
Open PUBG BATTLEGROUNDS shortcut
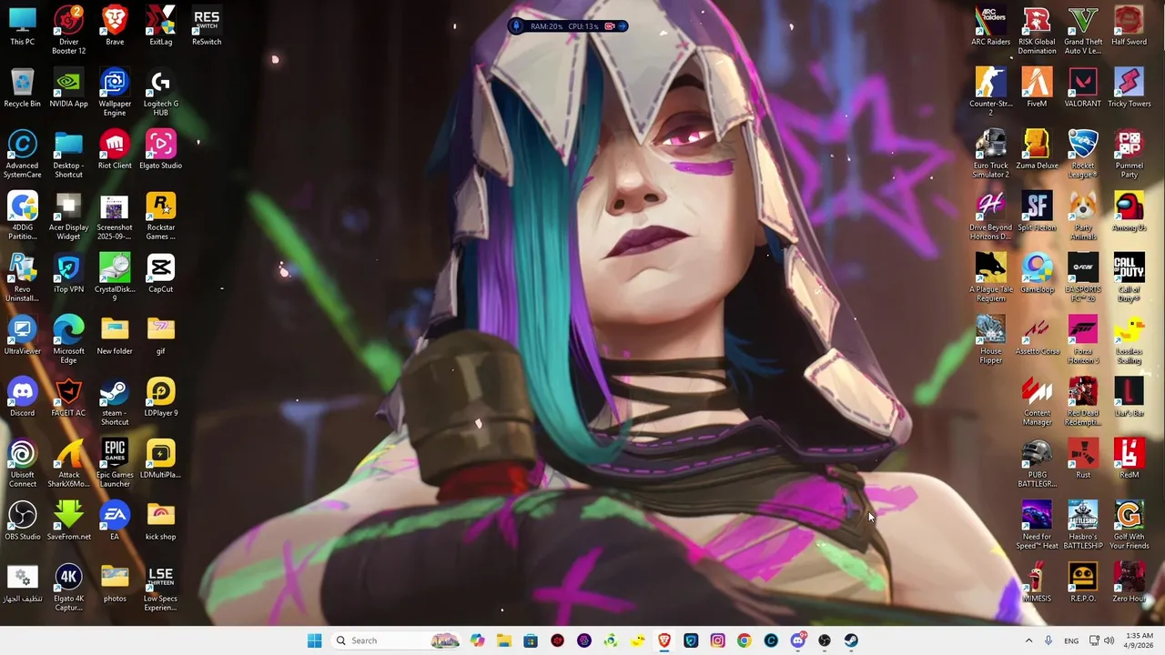click(1037, 464)
